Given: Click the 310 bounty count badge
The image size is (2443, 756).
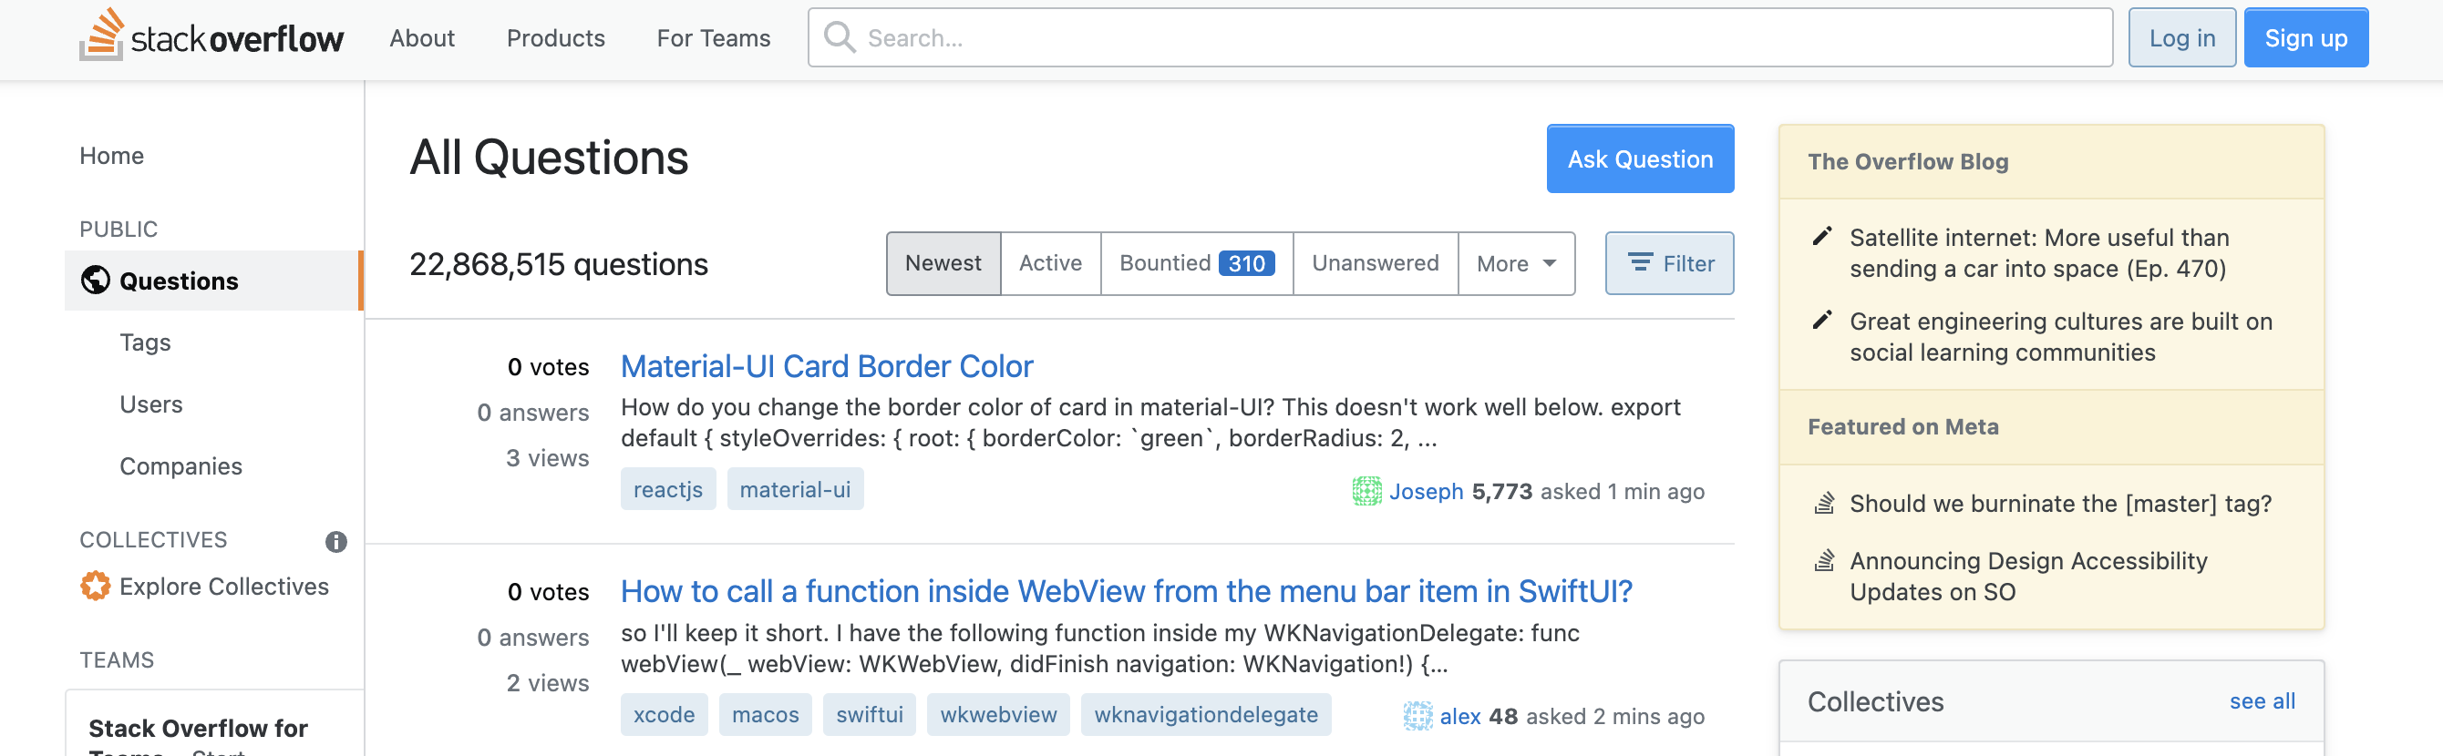Looking at the screenshot, I should [1246, 263].
